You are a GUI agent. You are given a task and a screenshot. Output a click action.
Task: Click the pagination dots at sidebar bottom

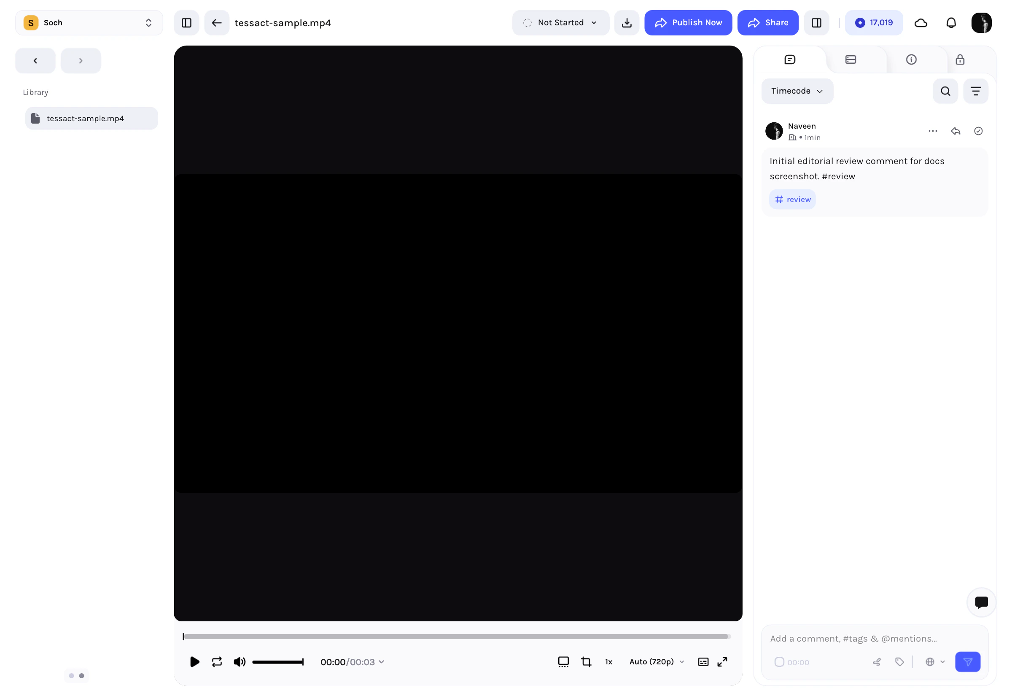(76, 675)
